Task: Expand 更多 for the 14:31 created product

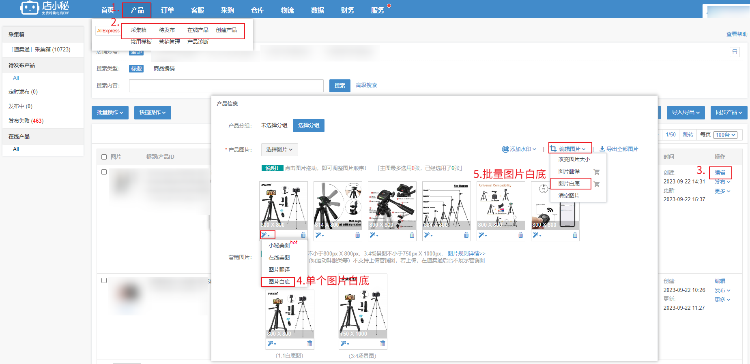Action: pyautogui.click(x=722, y=191)
